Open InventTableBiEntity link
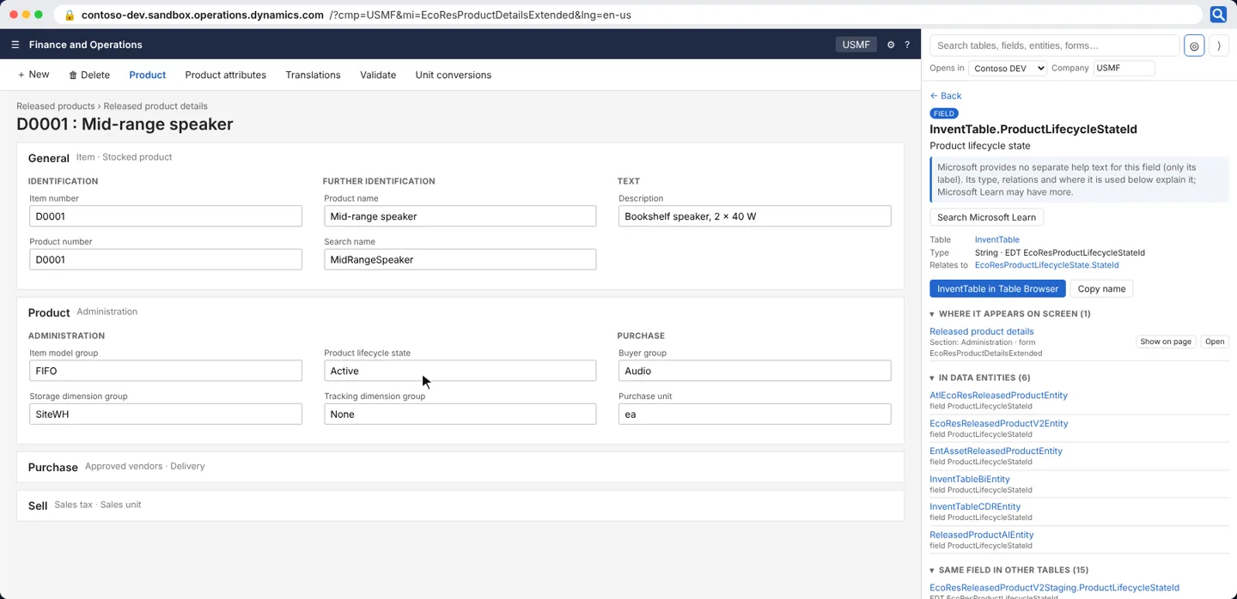Image resolution: width=1237 pixels, height=599 pixels. [x=969, y=480]
